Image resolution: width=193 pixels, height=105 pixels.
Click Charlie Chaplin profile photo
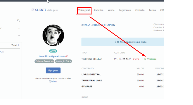click(53, 35)
